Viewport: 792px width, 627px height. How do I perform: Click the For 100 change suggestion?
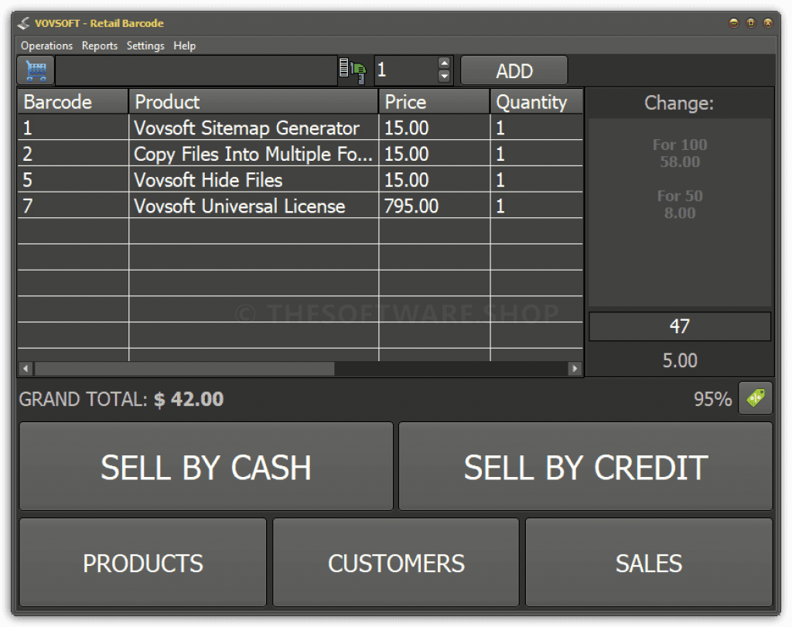pos(680,153)
